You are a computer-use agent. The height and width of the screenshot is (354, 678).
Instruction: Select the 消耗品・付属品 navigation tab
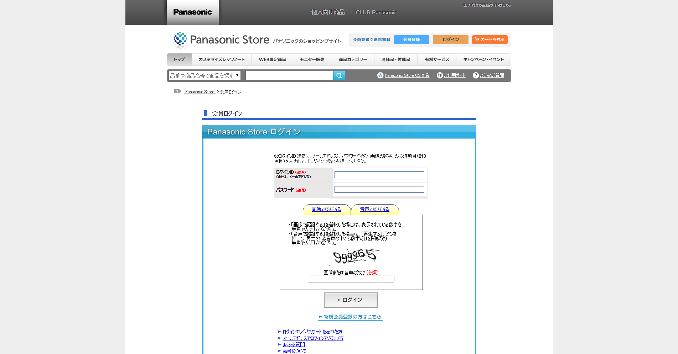point(395,59)
